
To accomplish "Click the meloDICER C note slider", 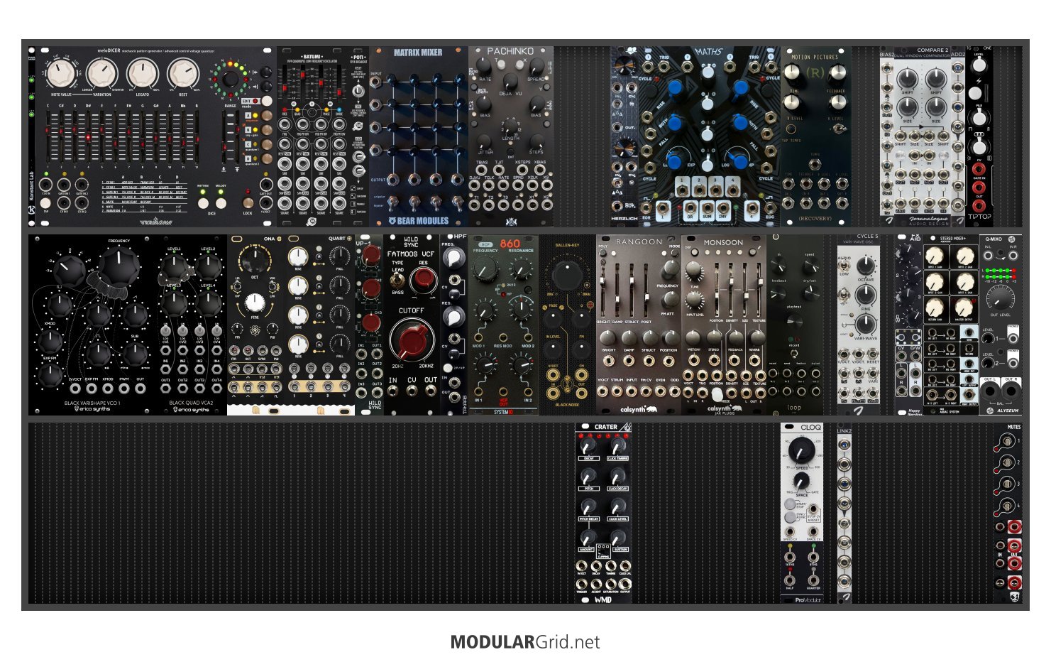I will pos(49,137).
